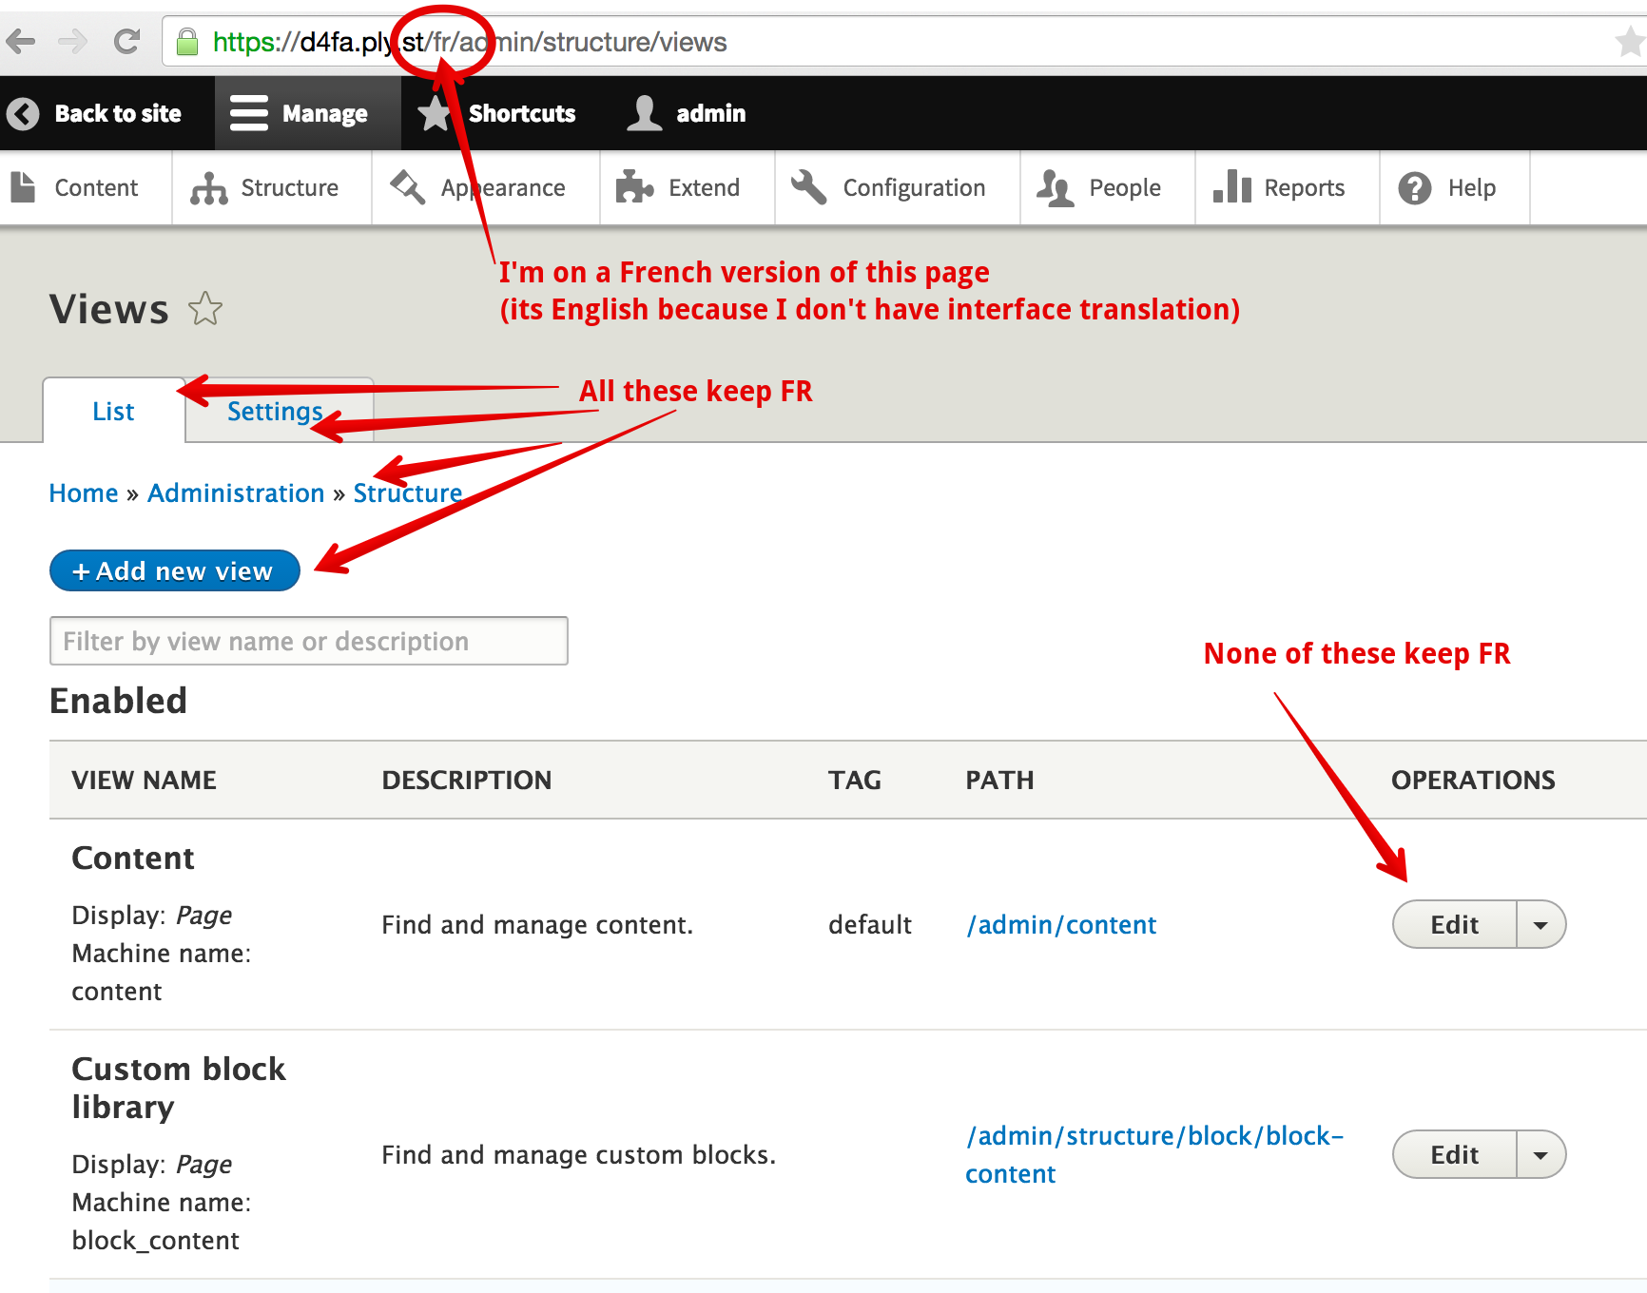This screenshot has width=1647, height=1293.
Task: Click Edit for the Content view
Action: point(1454,925)
